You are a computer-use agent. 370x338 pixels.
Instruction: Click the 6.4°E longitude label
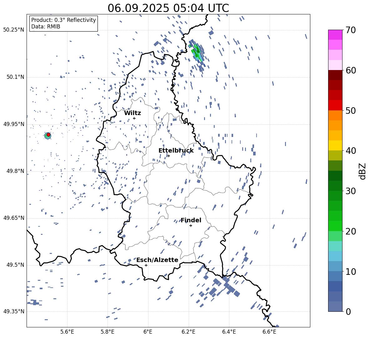tap(229, 332)
